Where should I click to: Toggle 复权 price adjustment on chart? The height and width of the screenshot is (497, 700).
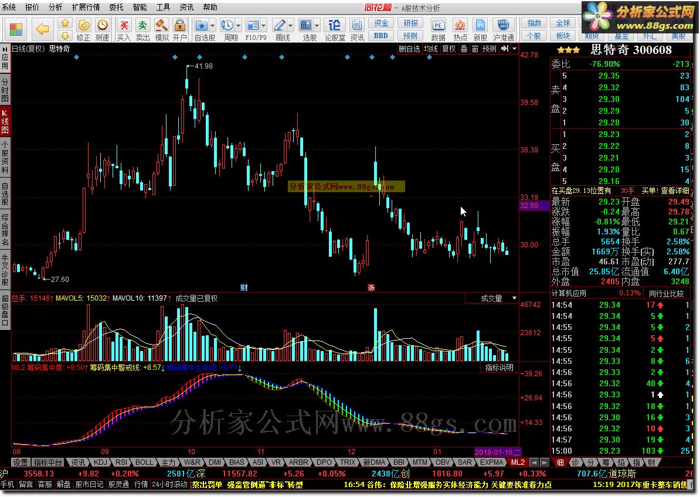pyautogui.click(x=449, y=49)
